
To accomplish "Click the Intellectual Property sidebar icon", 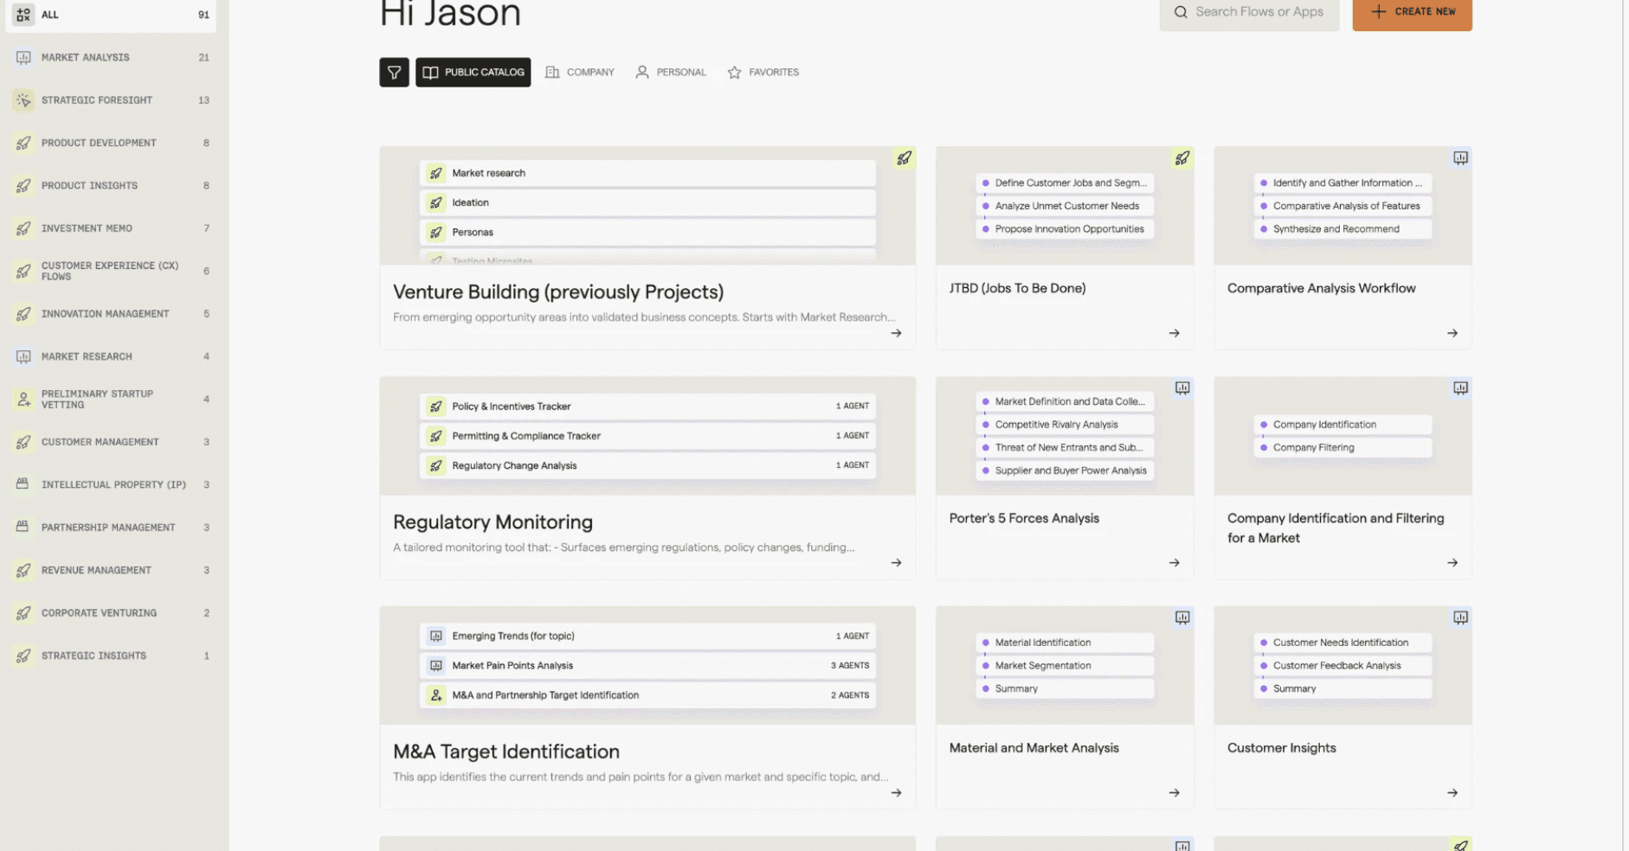I will tap(23, 484).
